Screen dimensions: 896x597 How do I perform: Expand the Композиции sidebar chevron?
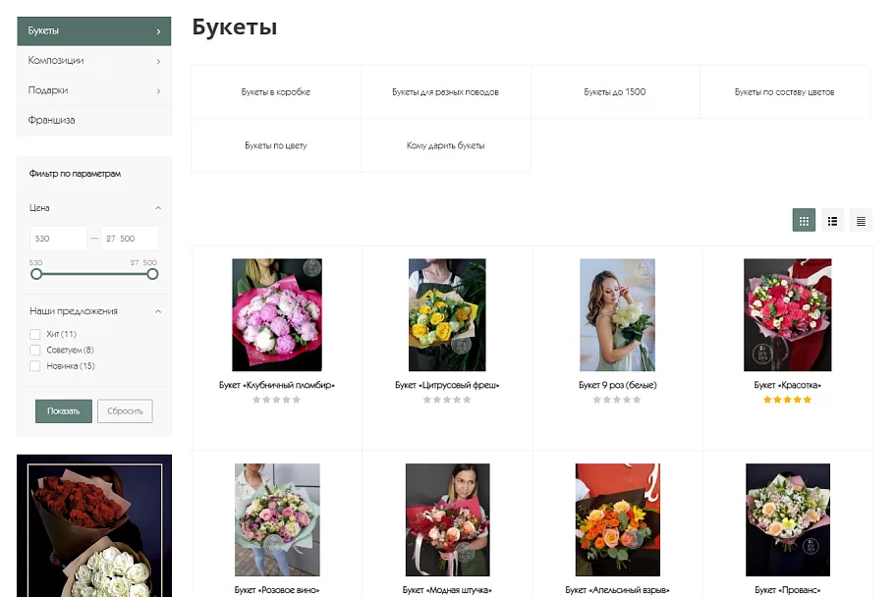(x=159, y=61)
